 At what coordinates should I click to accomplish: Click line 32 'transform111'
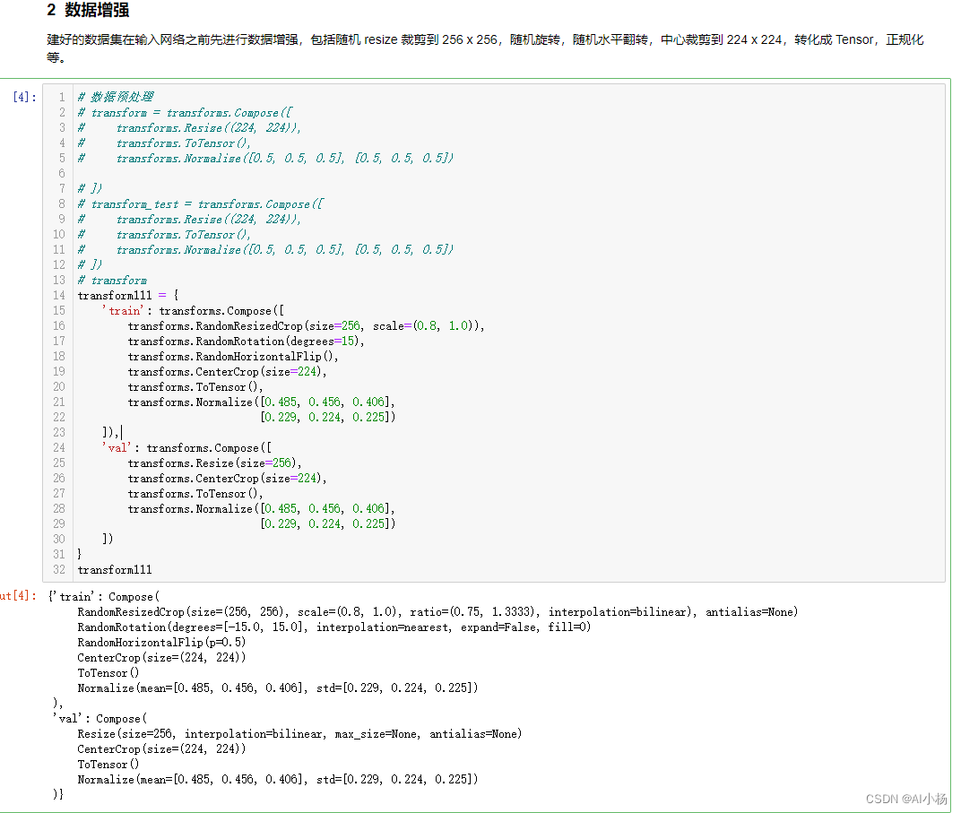[x=115, y=570]
